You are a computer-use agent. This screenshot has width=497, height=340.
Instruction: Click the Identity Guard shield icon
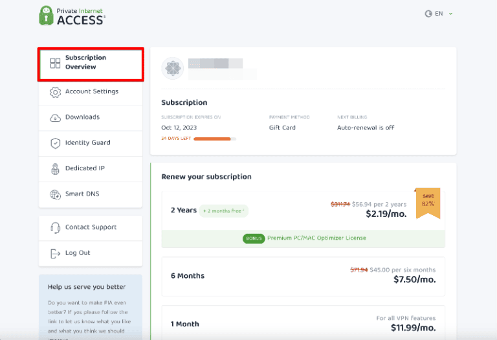click(55, 143)
